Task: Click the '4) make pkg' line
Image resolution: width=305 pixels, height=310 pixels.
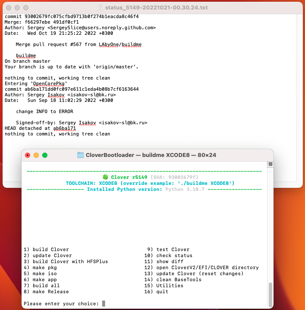Action: pyautogui.click(x=40, y=267)
